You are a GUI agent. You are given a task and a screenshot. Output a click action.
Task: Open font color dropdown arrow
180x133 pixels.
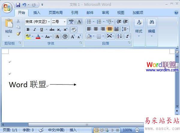[x=42, y=37]
